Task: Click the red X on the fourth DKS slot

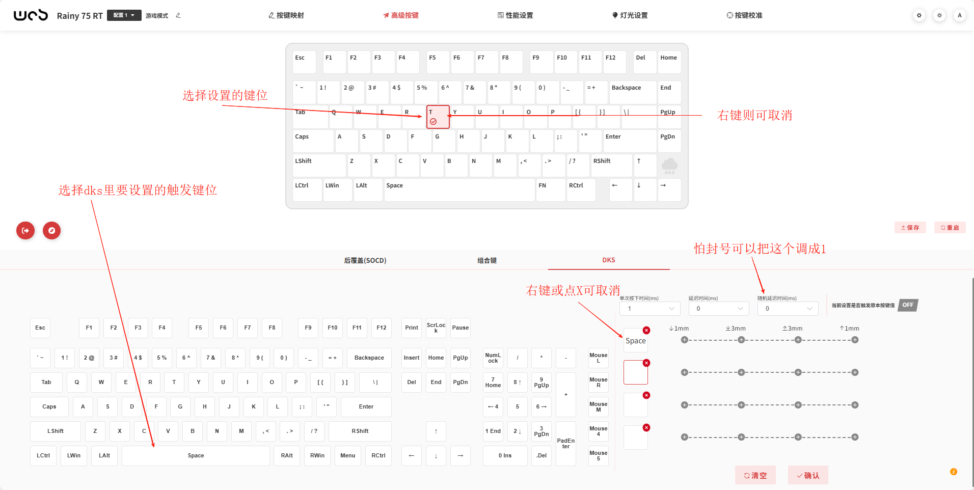Action: [x=646, y=427]
